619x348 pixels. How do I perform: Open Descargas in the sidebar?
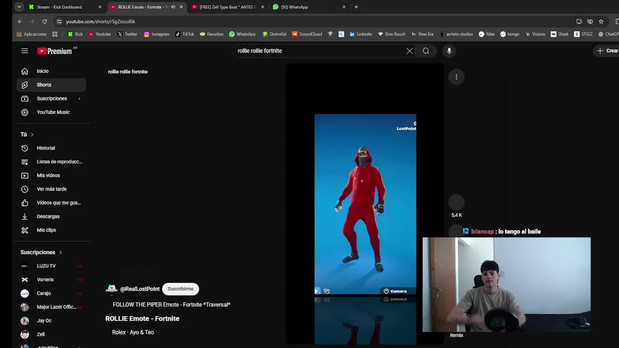[51, 217]
